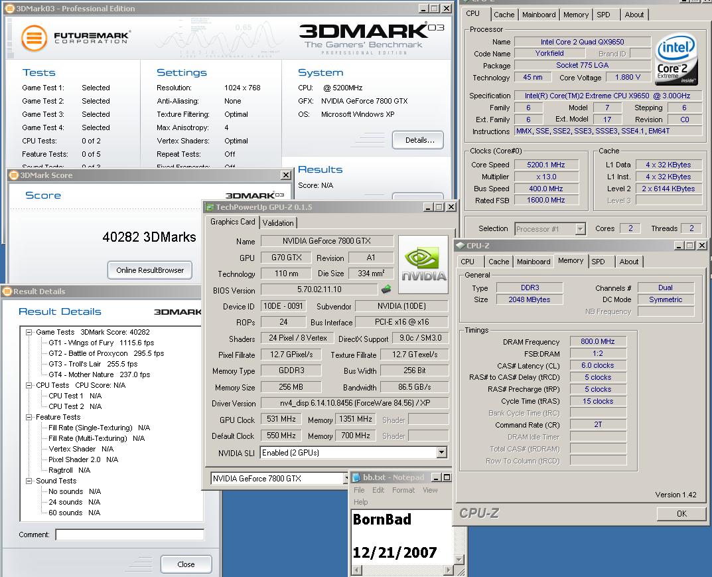Open Notepad Edit menu
Image resolution: width=712 pixels, height=577 pixels.
pos(378,490)
